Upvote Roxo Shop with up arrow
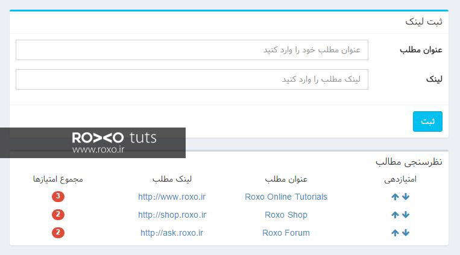The image size is (460, 255). click(395, 215)
